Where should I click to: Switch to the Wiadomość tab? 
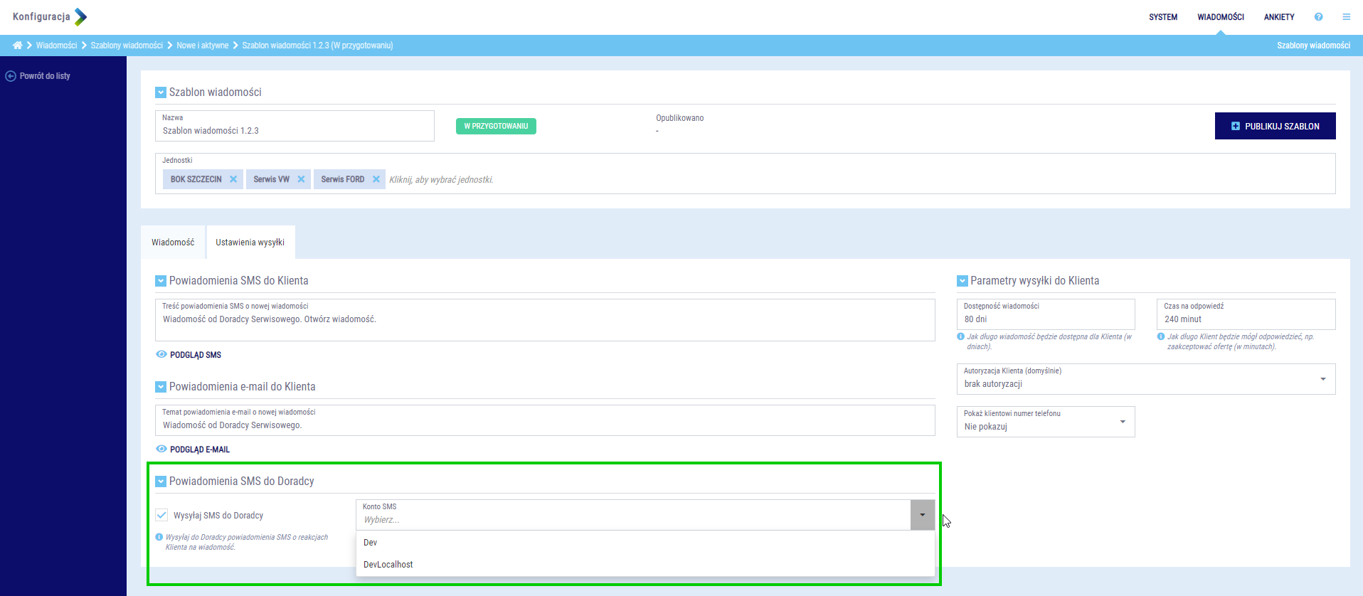click(x=173, y=243)
